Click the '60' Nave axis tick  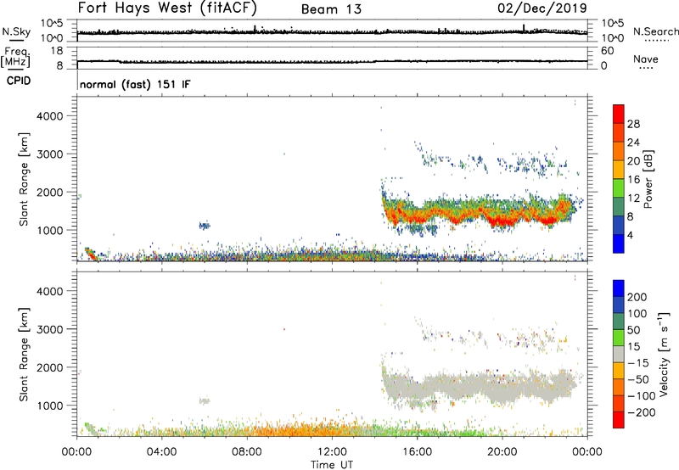pos(607,51)
